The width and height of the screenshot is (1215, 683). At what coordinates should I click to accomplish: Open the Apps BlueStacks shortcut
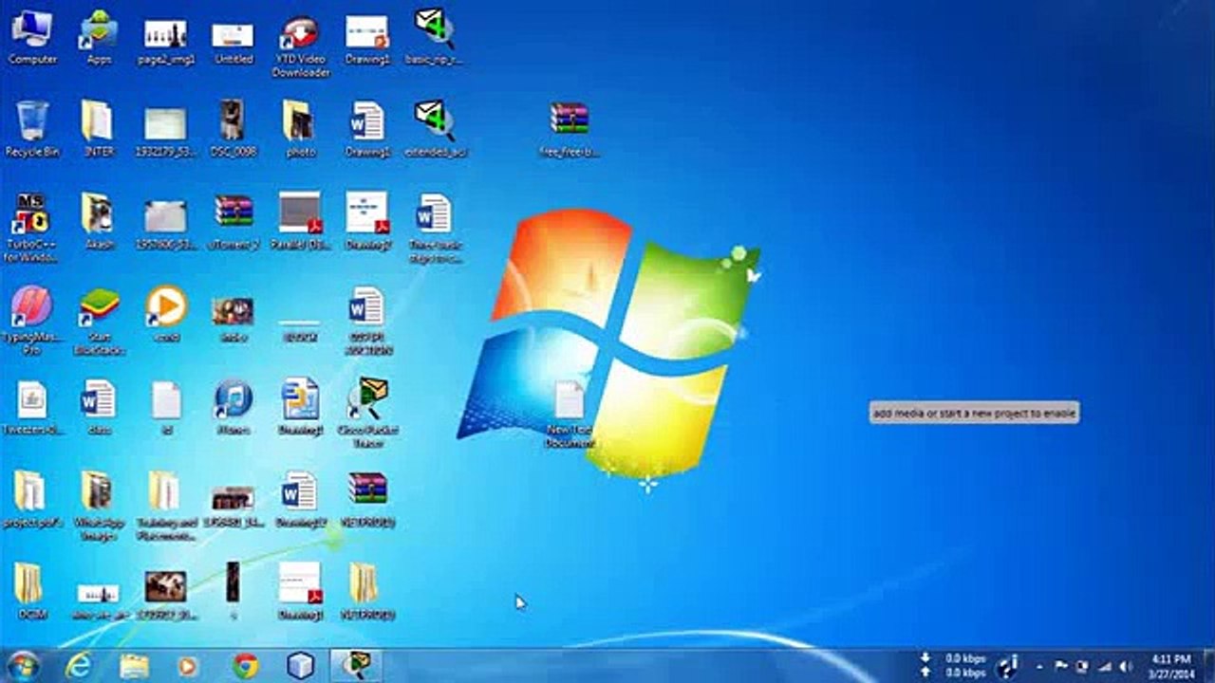click(99, 38)
